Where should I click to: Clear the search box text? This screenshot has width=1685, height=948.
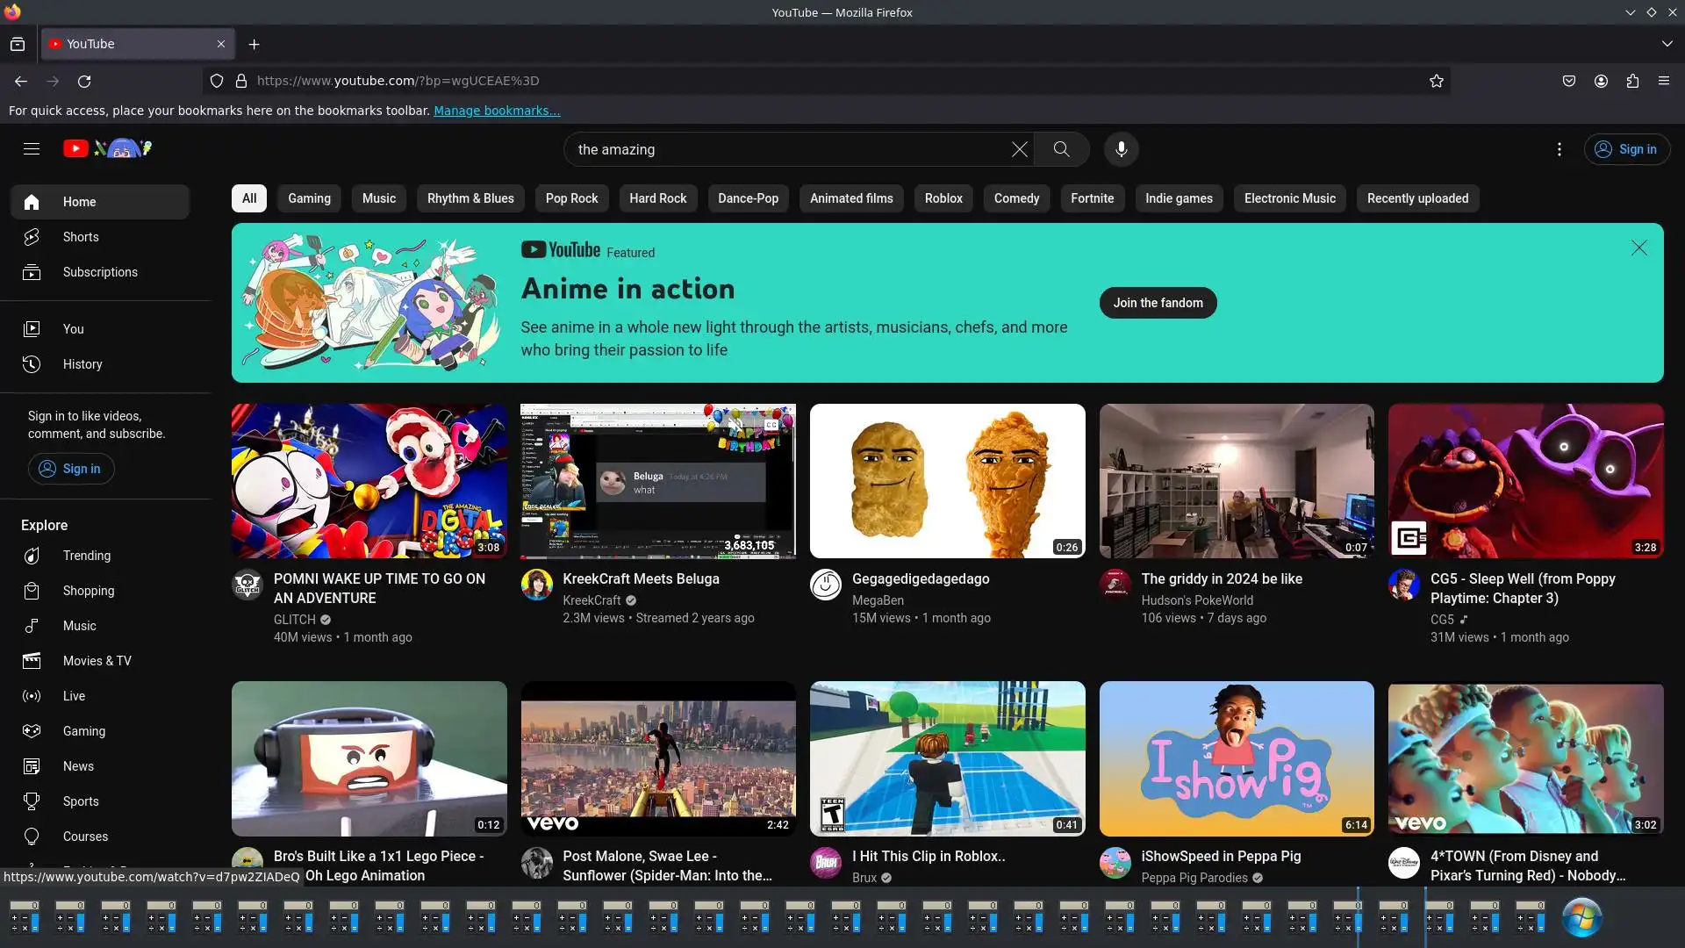1019,149
